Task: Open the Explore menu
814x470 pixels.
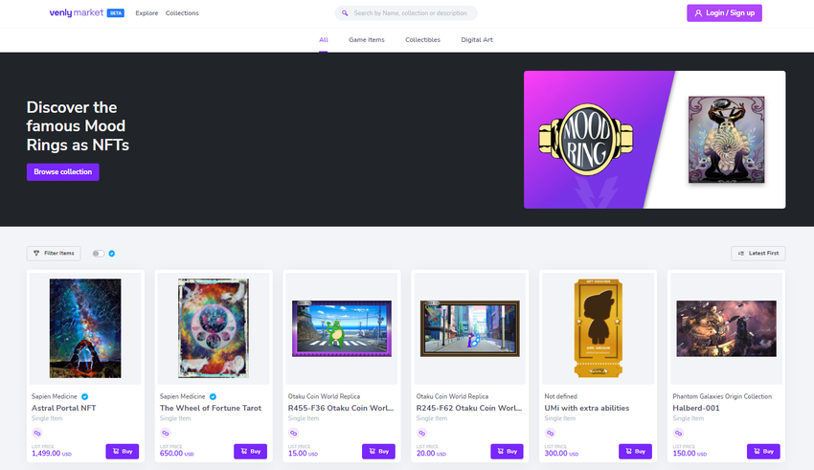Action: click(147, 13)
